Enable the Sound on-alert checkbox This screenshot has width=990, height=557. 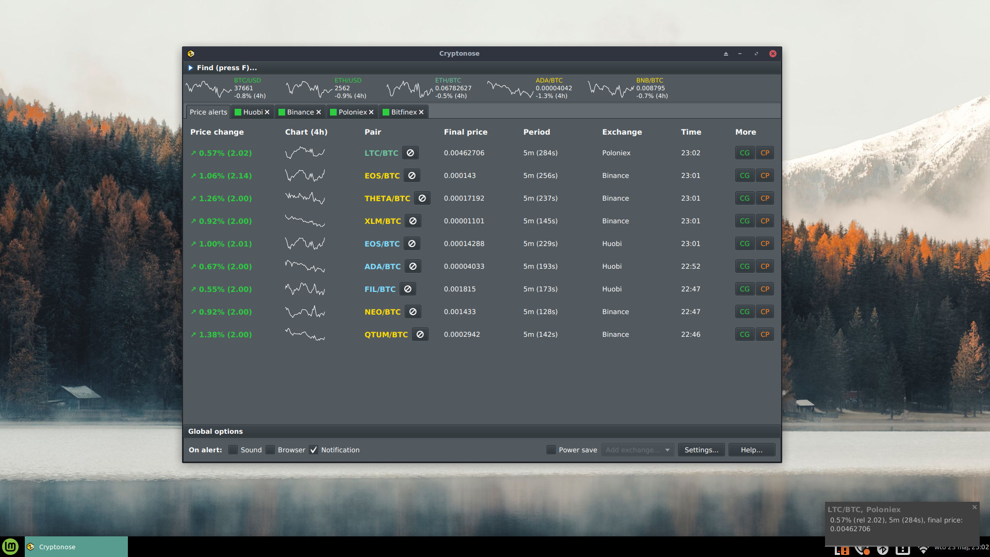click(x=233, y=450)
